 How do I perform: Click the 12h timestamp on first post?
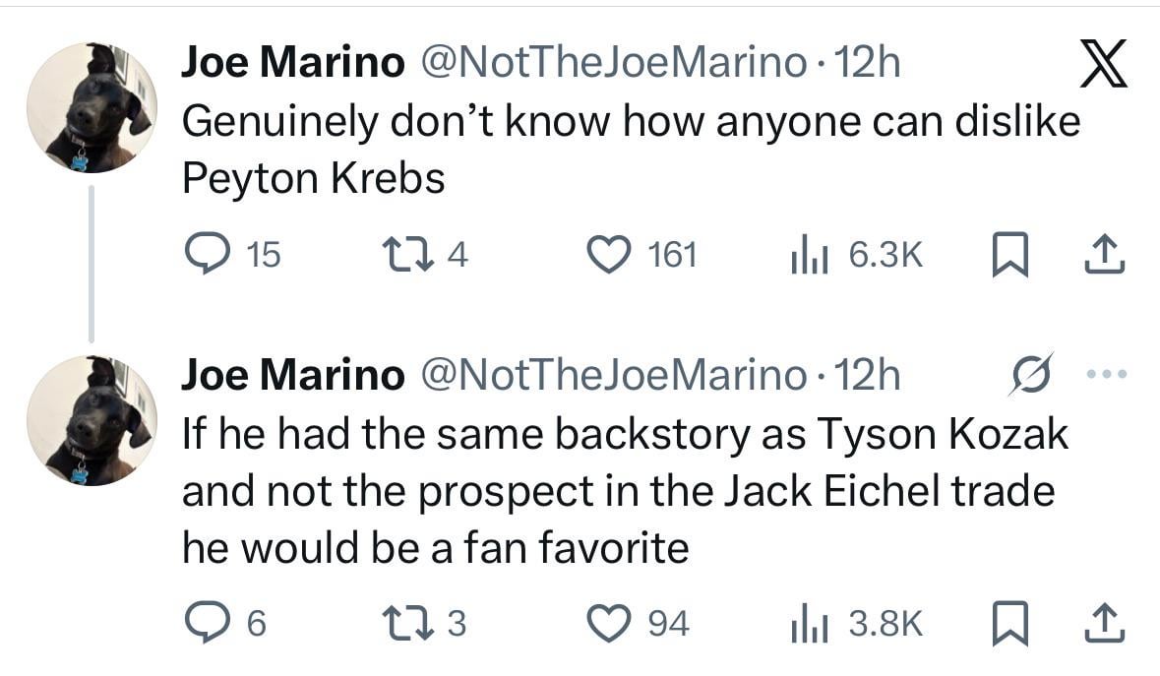[867, 65]
